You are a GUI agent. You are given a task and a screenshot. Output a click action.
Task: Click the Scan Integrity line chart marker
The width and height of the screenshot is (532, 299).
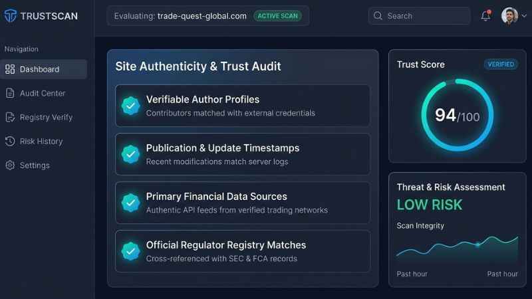[x=477, y=244]
